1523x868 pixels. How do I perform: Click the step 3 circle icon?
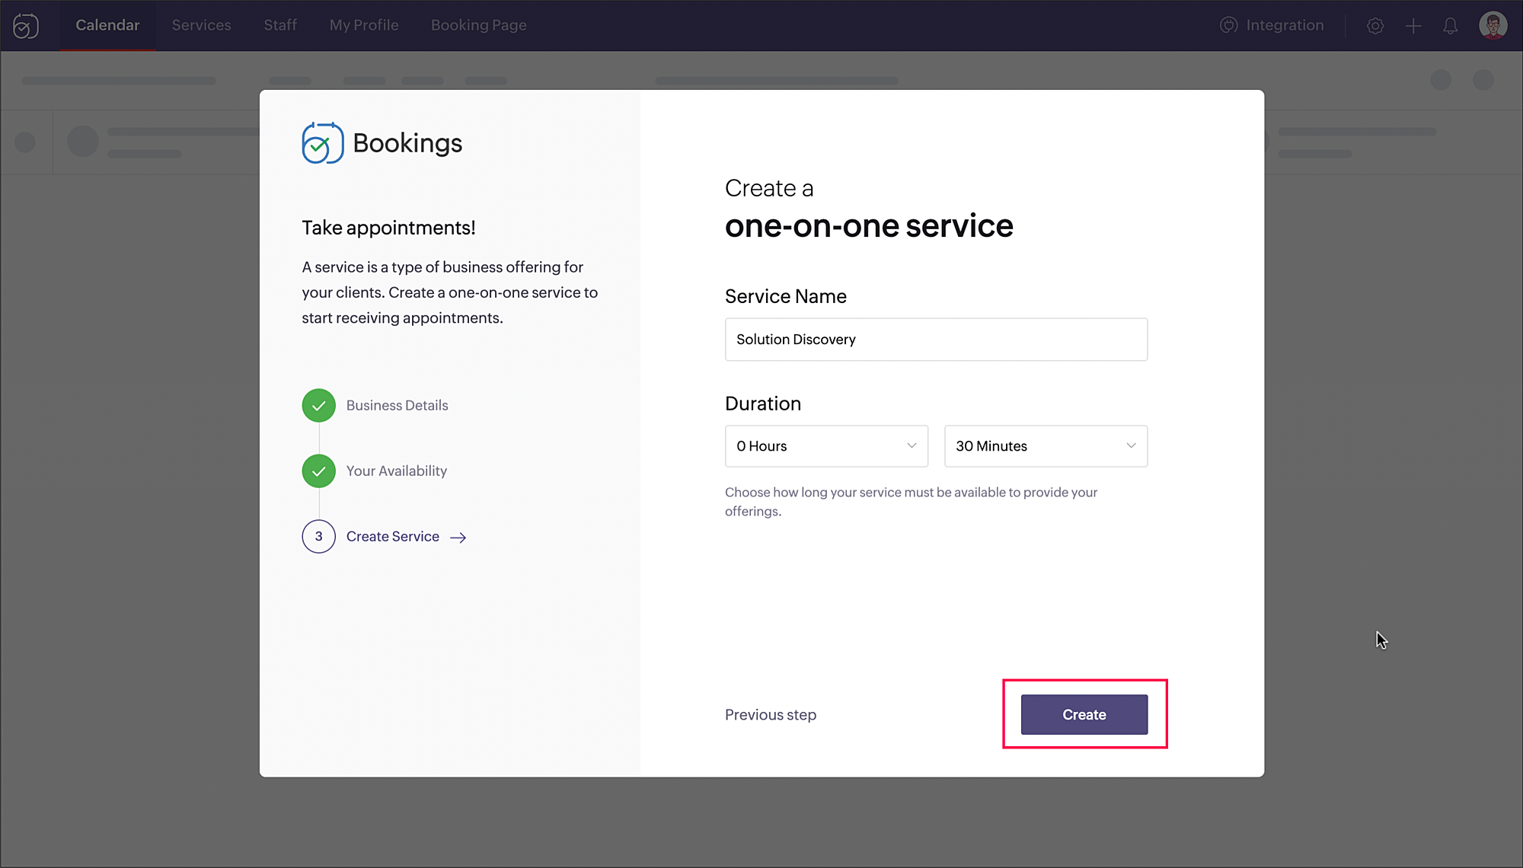point(318,537)
